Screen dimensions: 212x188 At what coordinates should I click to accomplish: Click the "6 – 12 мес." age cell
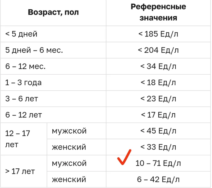coord(25,66)
